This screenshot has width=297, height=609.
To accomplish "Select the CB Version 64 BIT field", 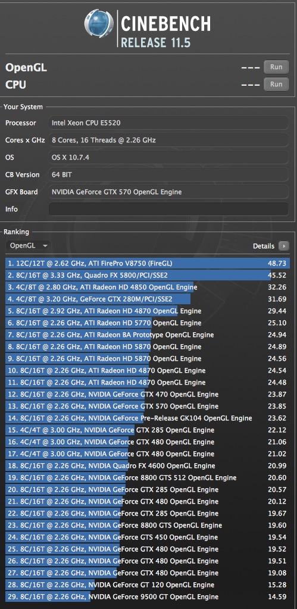I will pyautogui.click(x=168, y=174).
